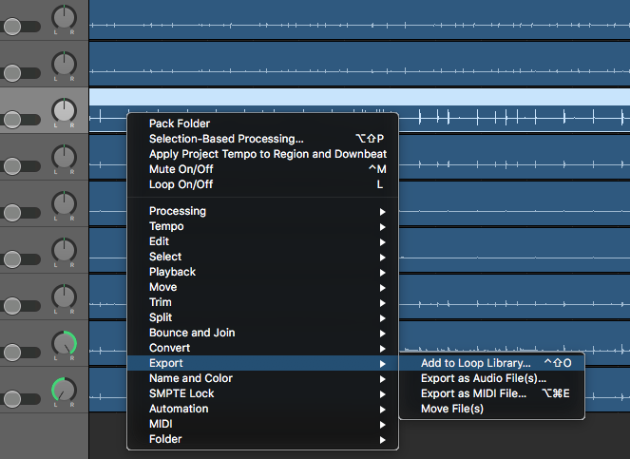Click the pan knob on the topmost track
Viewport: 630px width, 459px height.
click(64, 16)
